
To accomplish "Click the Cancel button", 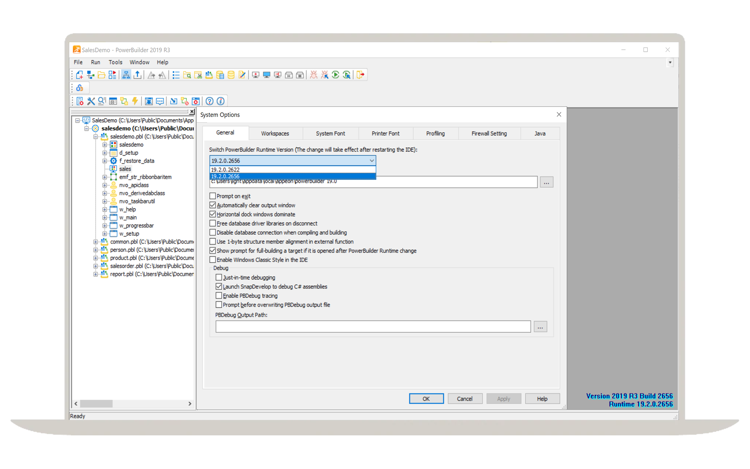I will (x=465, y=399).
